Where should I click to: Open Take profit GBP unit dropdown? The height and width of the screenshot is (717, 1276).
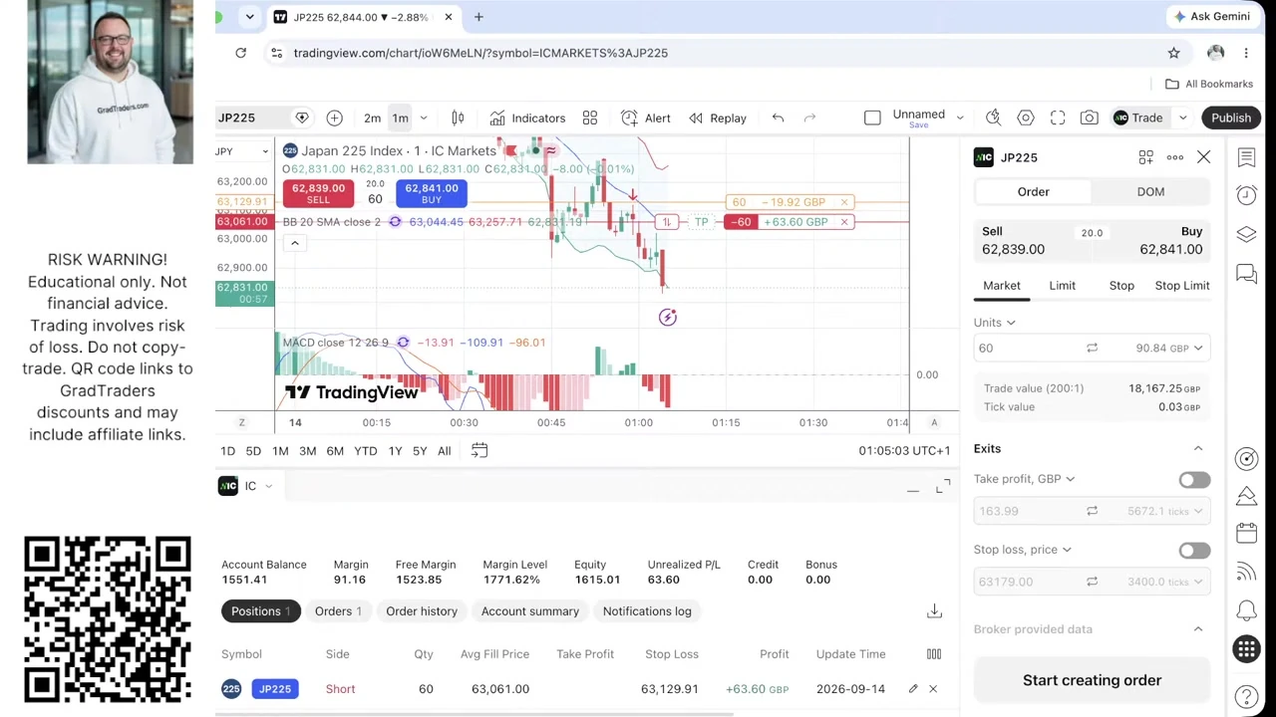(1025, 479)
